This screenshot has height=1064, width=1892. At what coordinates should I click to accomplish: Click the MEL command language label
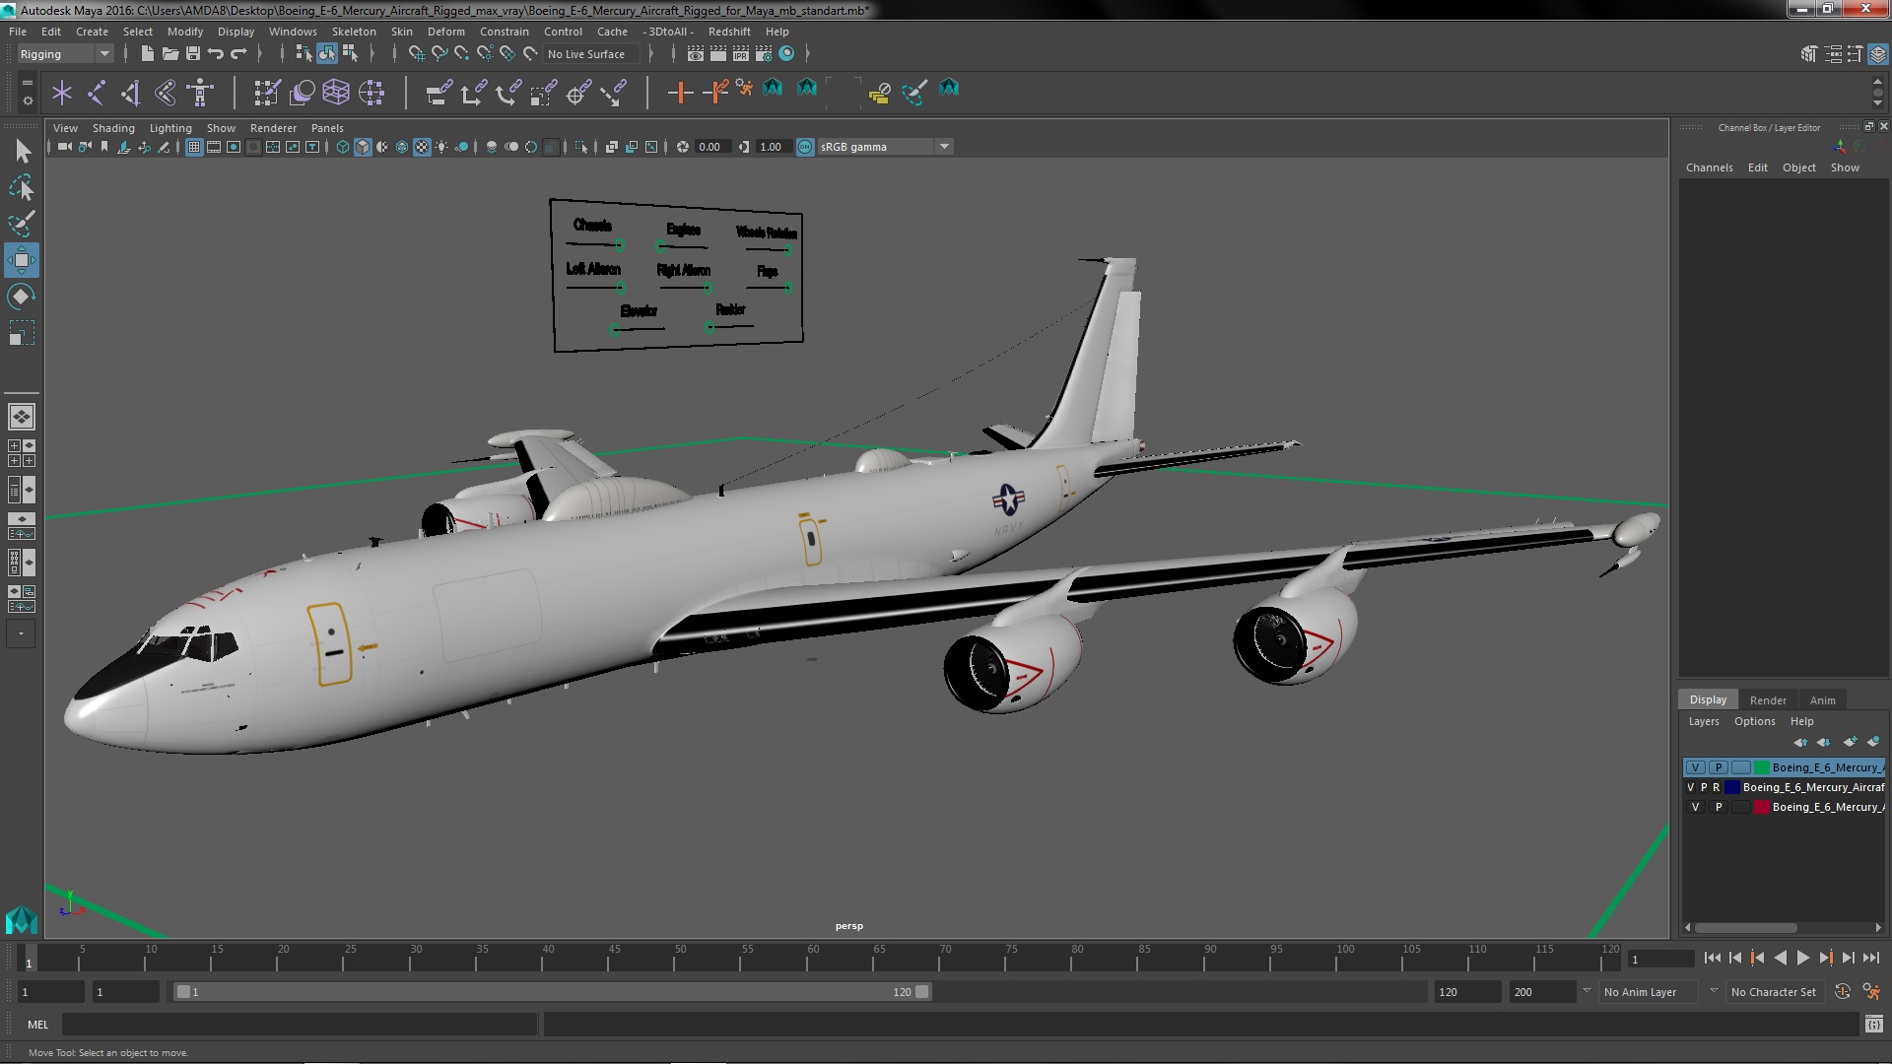(x=37, y=1025)
